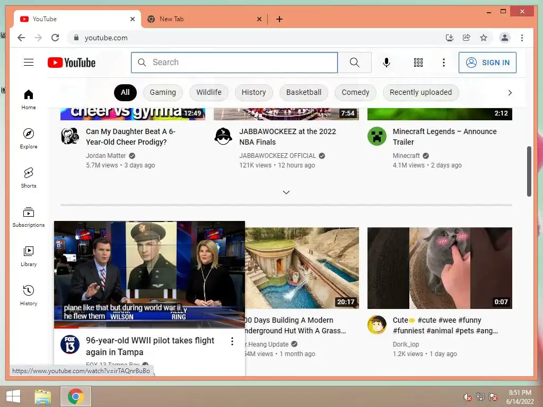Click muted volume tray icon
The height and width of the screenshot is (407, 543).
click(468, 397)
